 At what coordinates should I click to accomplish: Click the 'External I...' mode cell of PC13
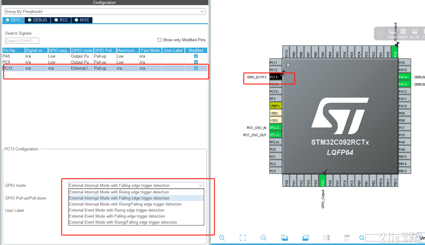pyautogui.click(x=82, y=68)
